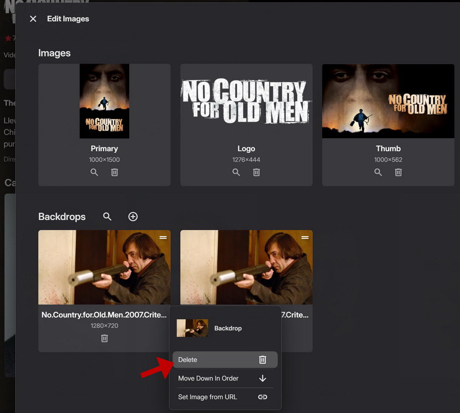Click the first backdrop's file name text
Image resolution: width=460 pixels, height=413 pixels.
click(x=104, y=315)
